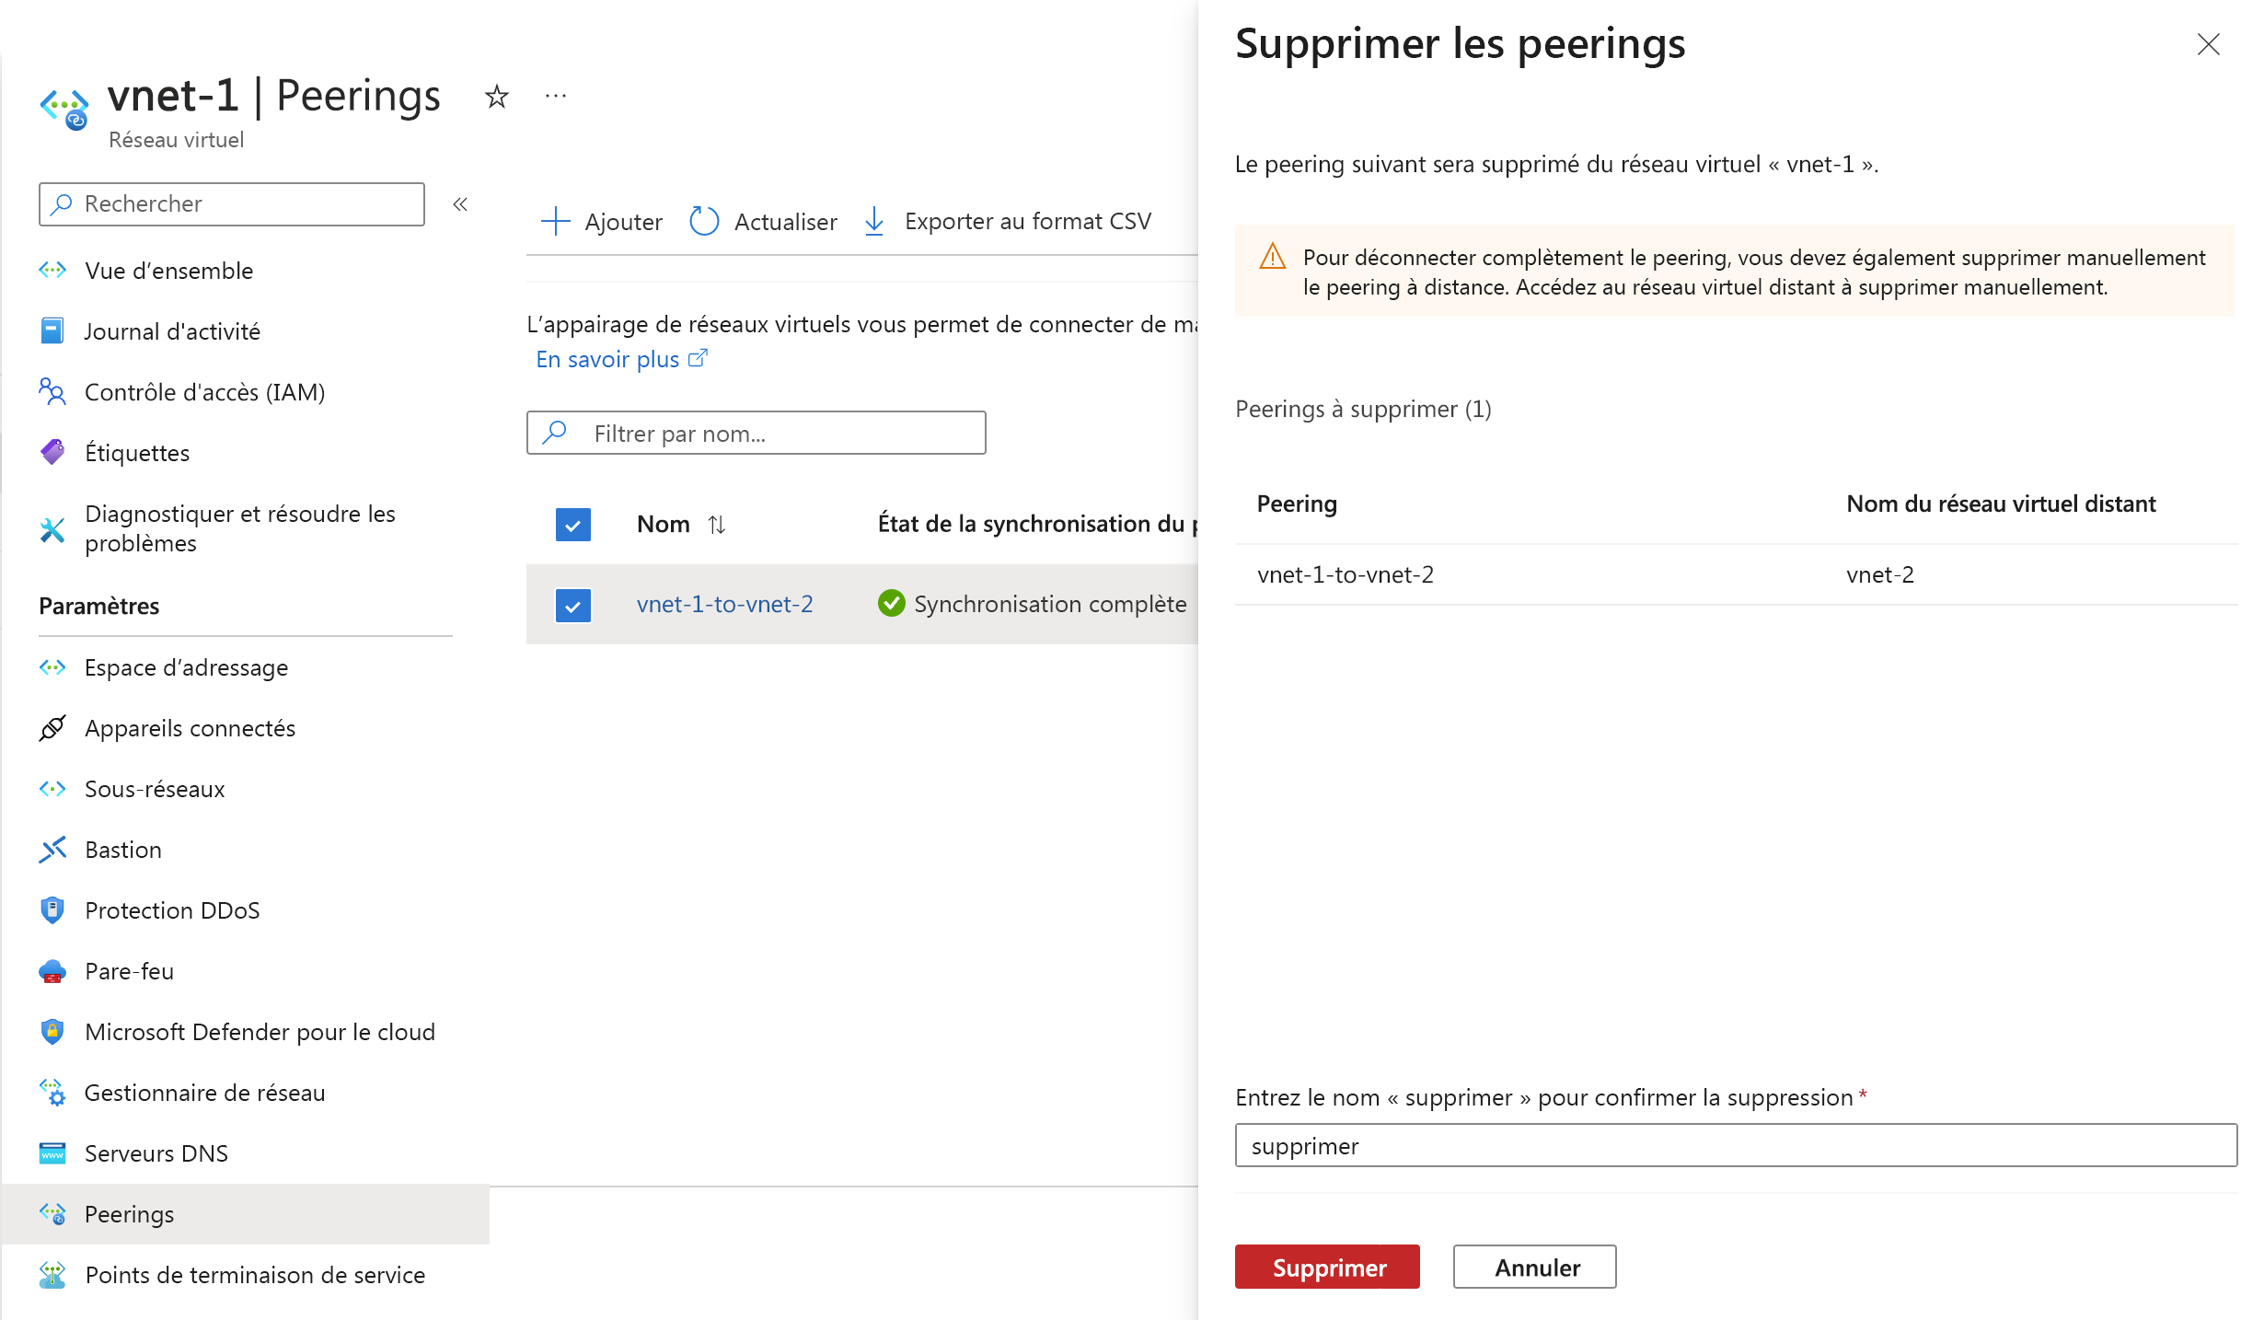
Task: Open the Étiquettes panel
Action: pyautogui.click(x=136, y=452)
